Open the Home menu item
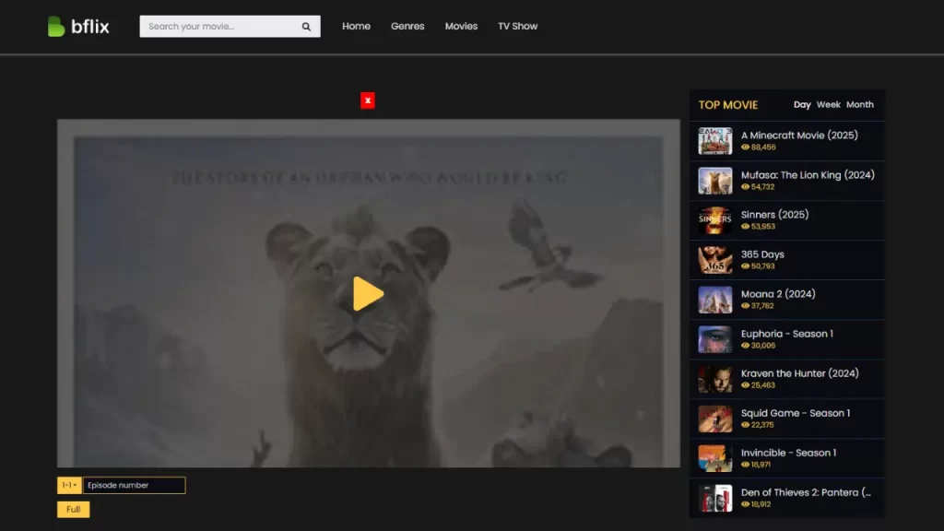944x531 pixels. coord(357,27)
